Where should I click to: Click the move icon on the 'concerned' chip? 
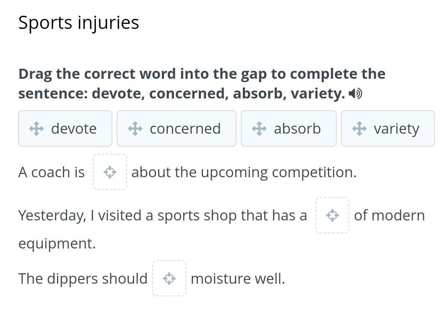tap(135, 129)
